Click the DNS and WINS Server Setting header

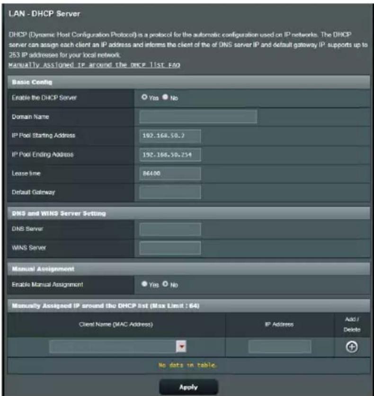click(x=189, y=213)
